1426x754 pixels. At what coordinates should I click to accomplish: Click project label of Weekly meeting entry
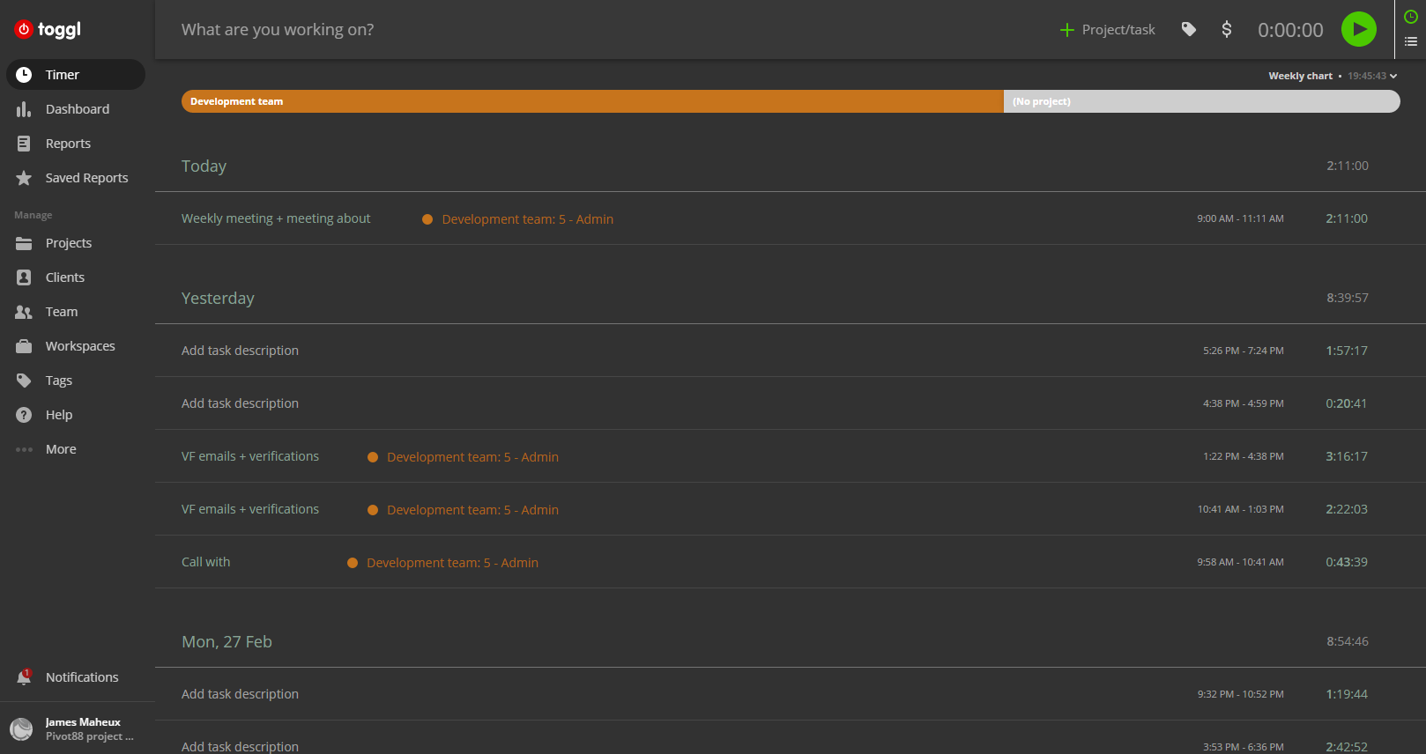(527, 219)
